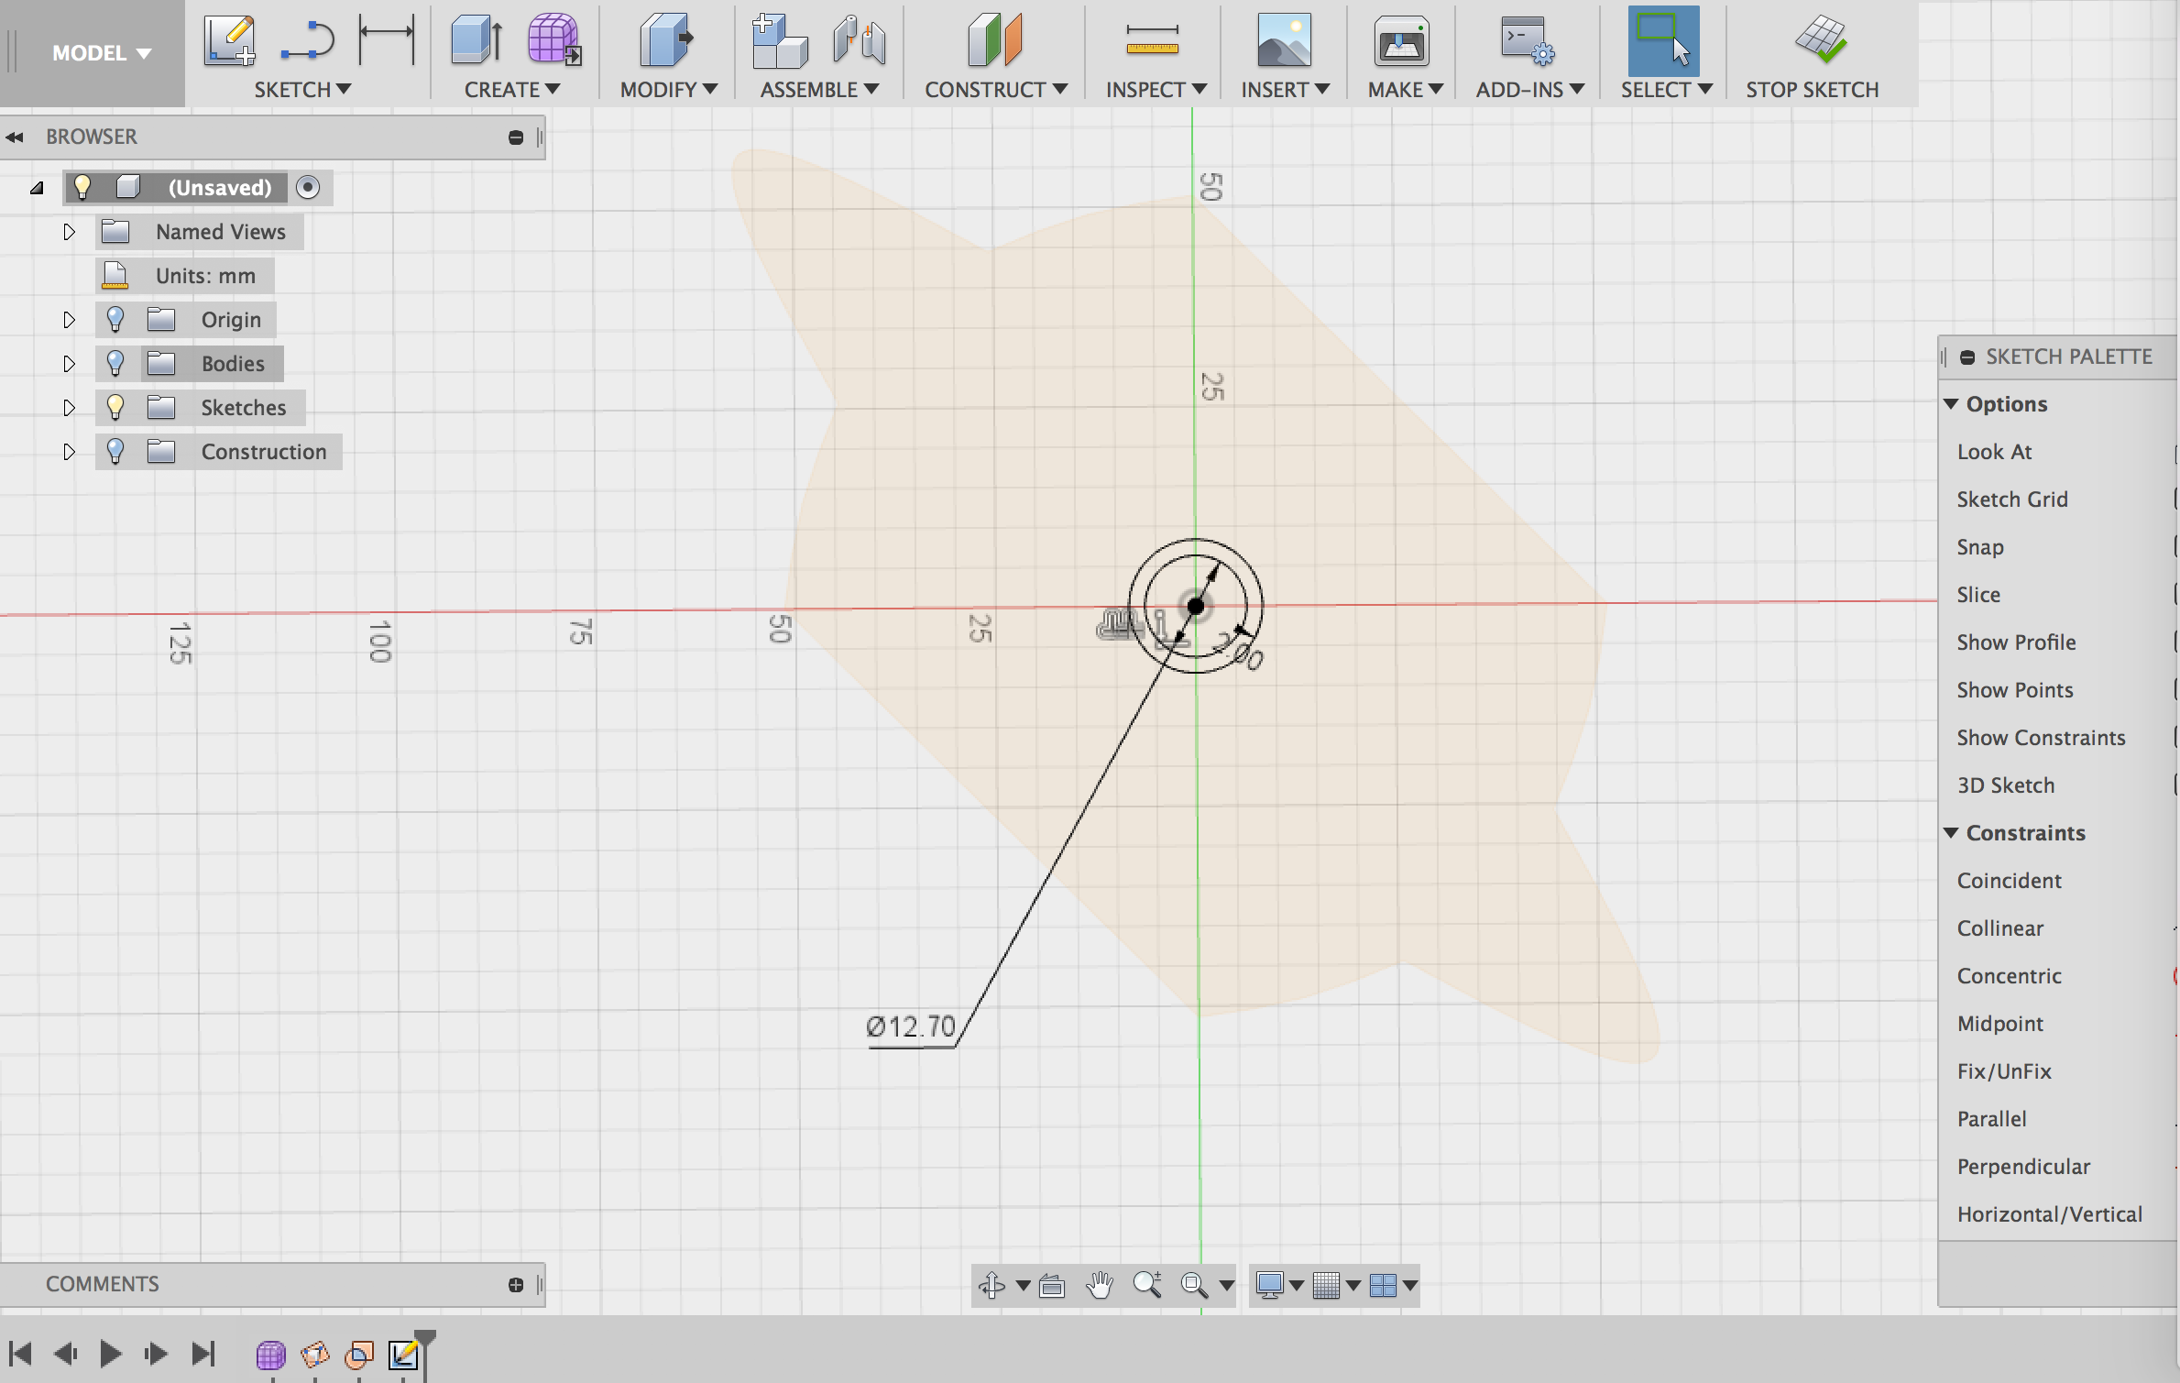Screen dimensions: 2180x1383
Task: Collapse the (Unsaved) root tree node
Action: 37,188
